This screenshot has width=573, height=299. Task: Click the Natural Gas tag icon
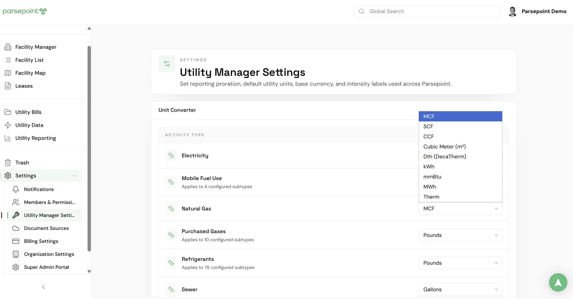coord(171,208)
